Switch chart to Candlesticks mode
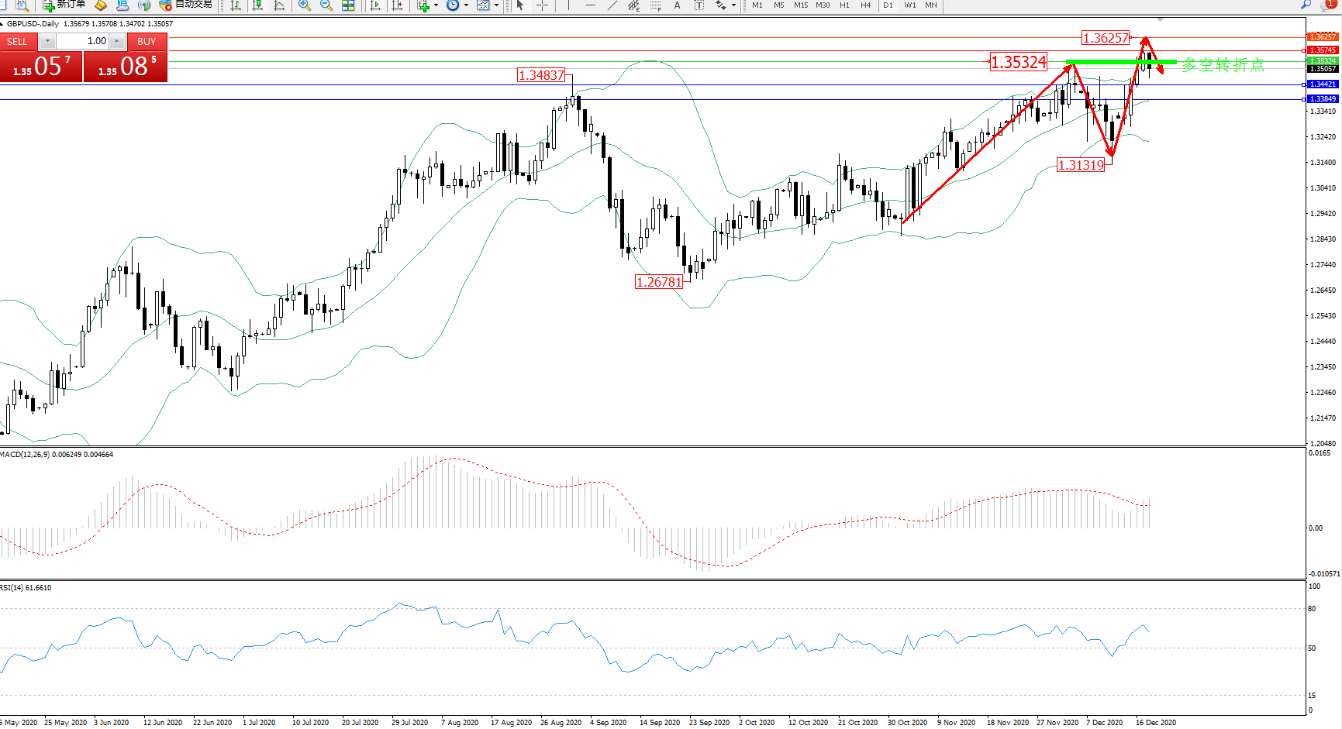1342x729 pixels. point(257,5)
